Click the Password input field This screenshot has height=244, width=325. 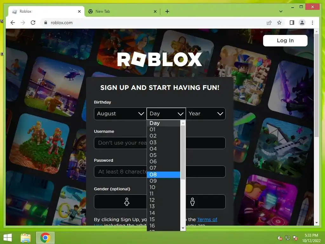pyautogui.click(x=160, y=172)
